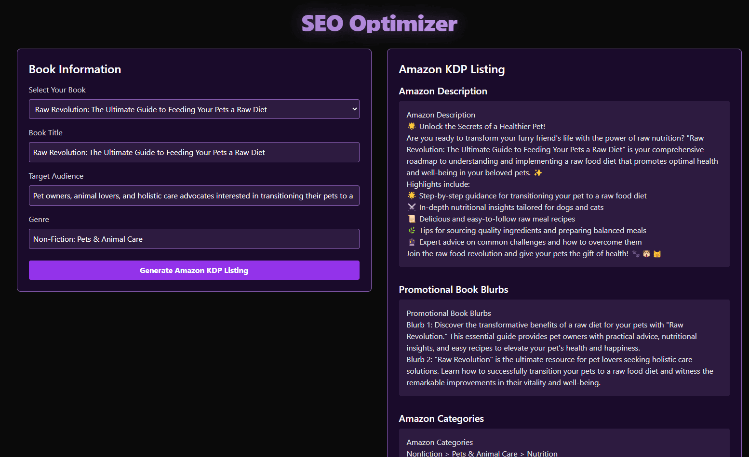The width and height of the screenshot is (749, 457).
Task: Click the sun emoji beside "Unlock the Secrets"
Action: point(412,126)
